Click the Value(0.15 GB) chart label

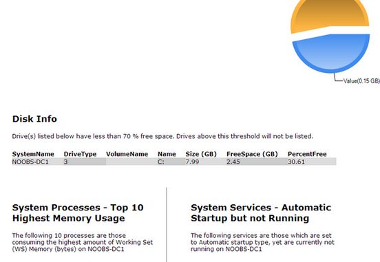click(x=361, y=81)
